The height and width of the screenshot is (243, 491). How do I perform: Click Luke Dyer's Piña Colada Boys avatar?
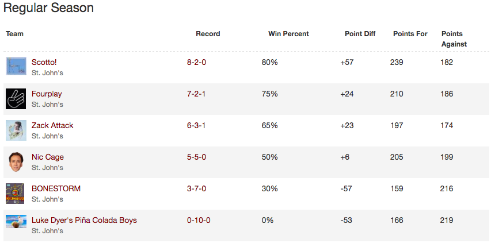pyautogui.click(x=16, y=221)
